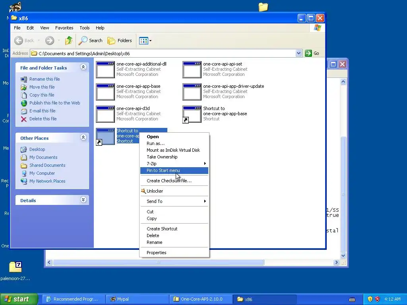Select the one-core-api-app-base cabinet file icon
The image size is (407, 305).
pos(105,92)
